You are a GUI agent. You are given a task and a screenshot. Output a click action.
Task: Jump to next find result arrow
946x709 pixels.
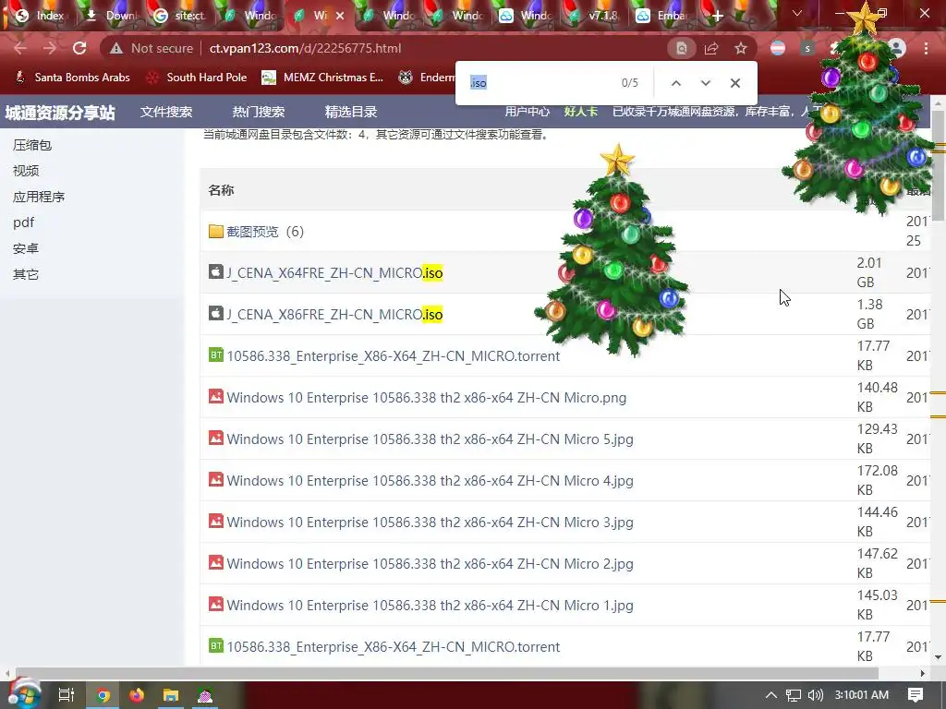[x=705, y=83]
